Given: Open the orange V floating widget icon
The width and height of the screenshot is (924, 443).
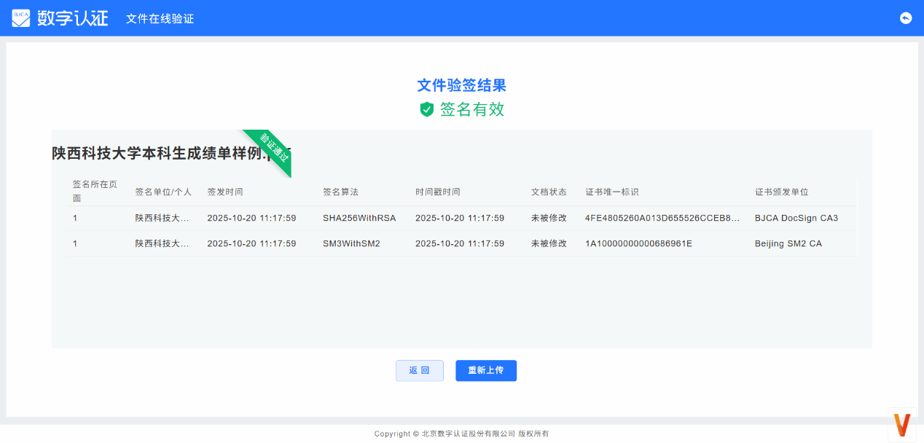Looking at the screenshot, I should (x=902, y=424).
